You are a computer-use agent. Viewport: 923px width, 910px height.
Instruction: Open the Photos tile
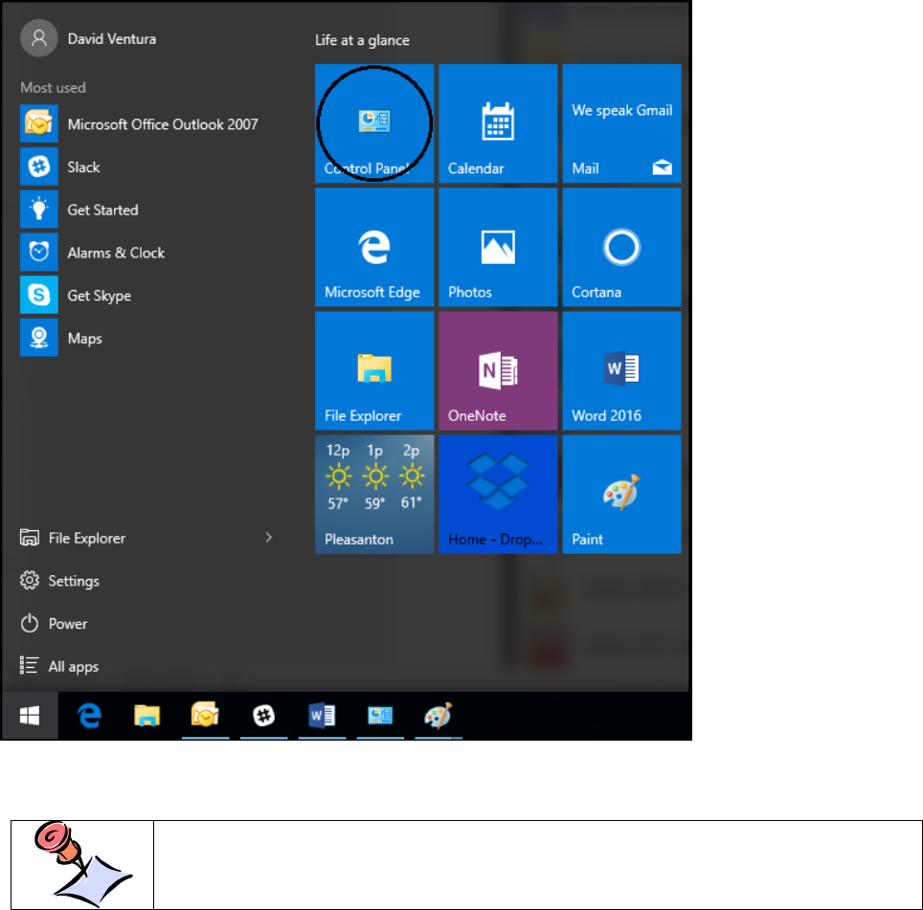(x=498, y=247)
